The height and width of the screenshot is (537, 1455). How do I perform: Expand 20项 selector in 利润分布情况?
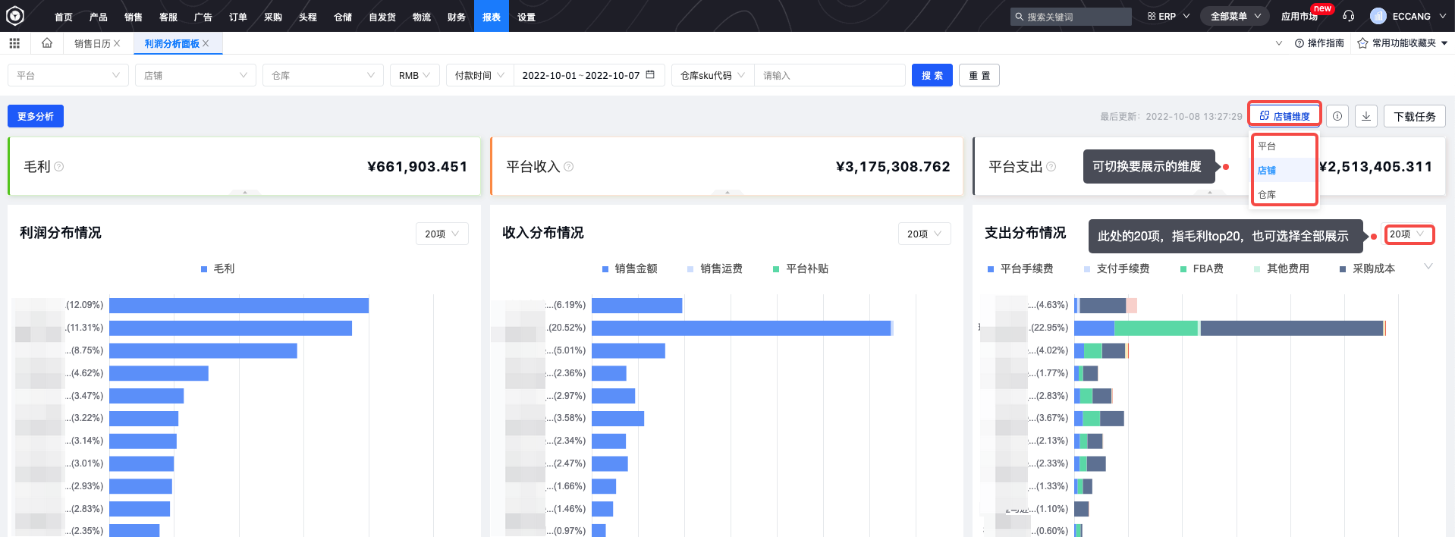click(x=442, y=234)
